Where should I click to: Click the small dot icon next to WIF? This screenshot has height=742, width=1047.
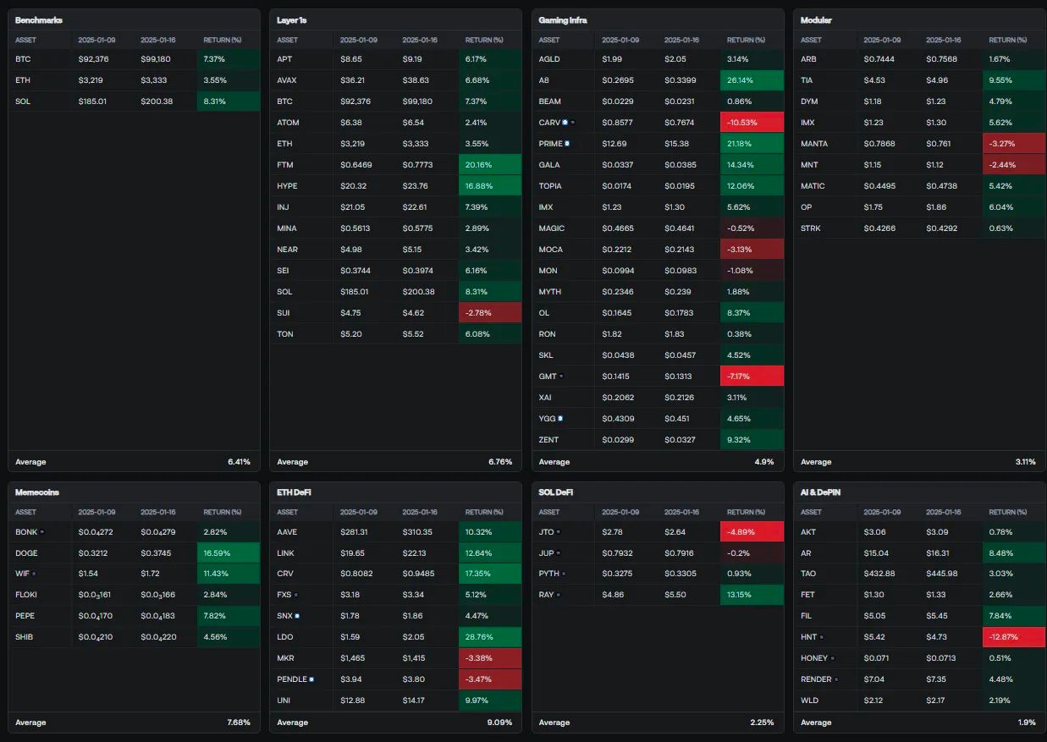point(34,574)
